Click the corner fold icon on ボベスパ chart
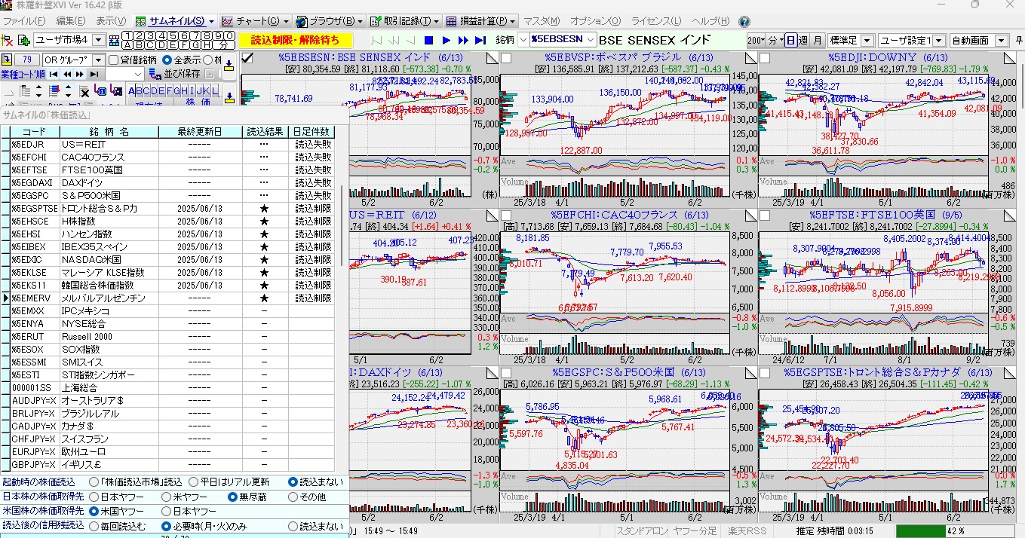 (x=750, y=57)
